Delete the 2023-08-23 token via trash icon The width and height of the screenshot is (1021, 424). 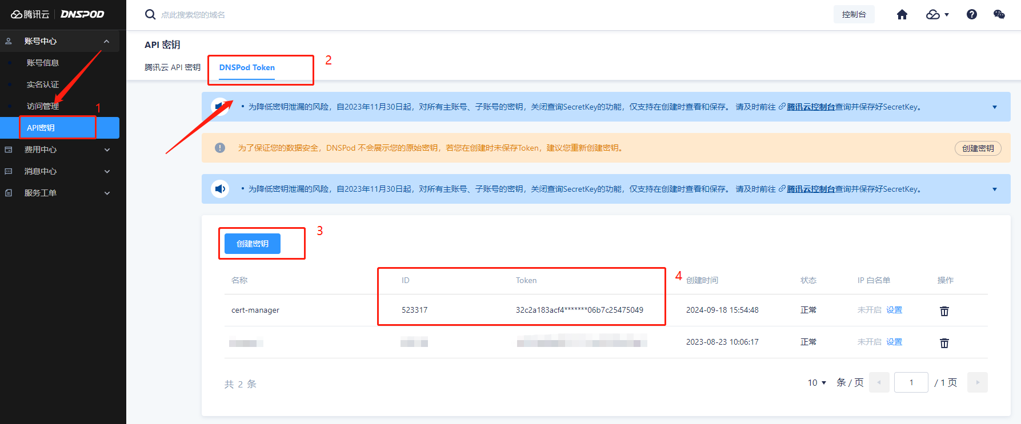coord(944,343)
